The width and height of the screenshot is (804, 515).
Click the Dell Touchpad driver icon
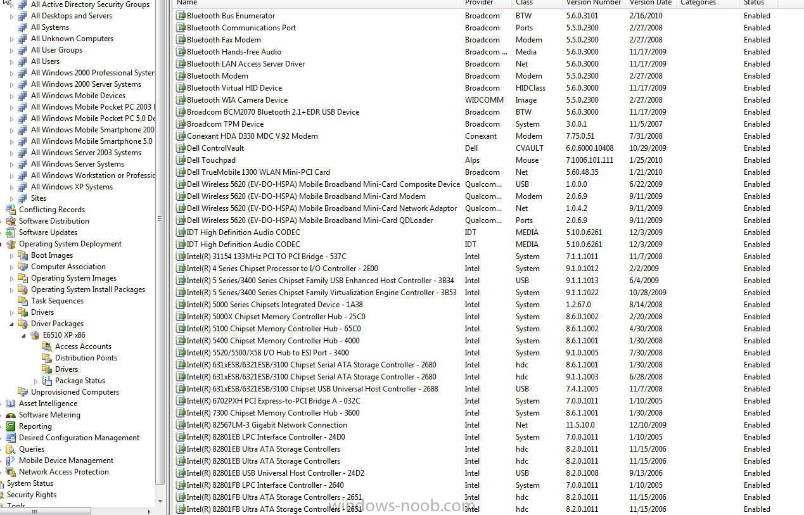tap(181, 160)
